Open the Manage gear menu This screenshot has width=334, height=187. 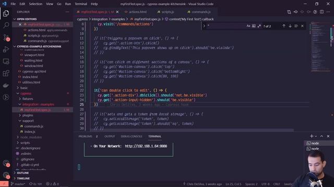click(x=6, y=175)
